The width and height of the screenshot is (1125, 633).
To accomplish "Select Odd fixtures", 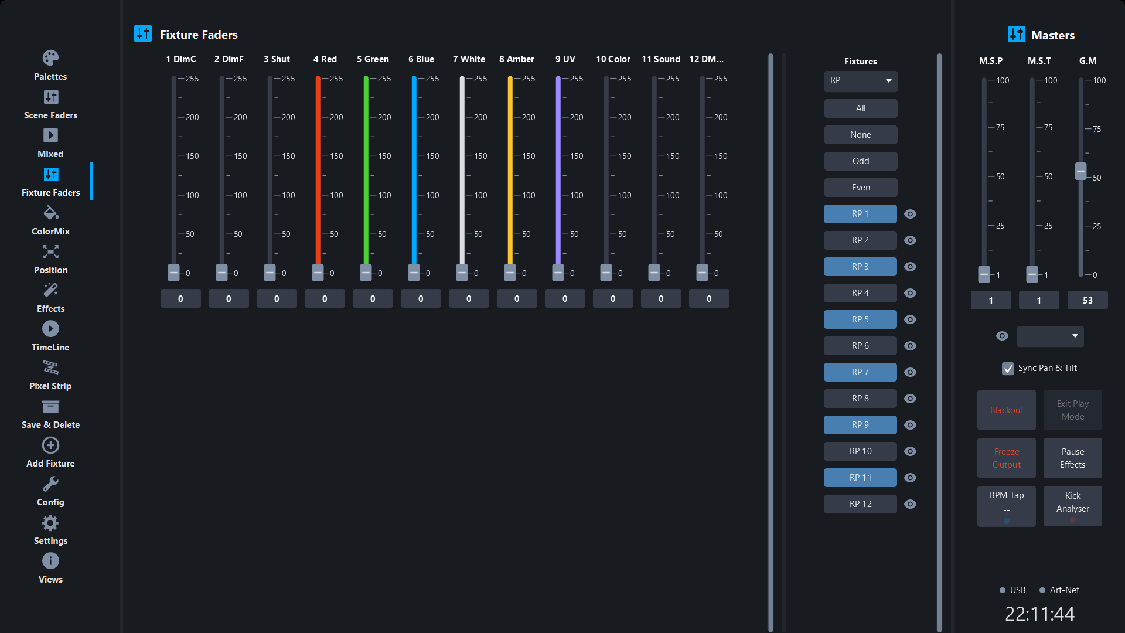I will pyautogui.click(x=860, y=161).
